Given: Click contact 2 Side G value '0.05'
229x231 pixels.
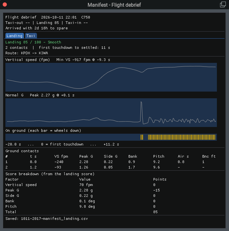Looking at the screenshot, I should pyautogui.click(x=108, y=167).
